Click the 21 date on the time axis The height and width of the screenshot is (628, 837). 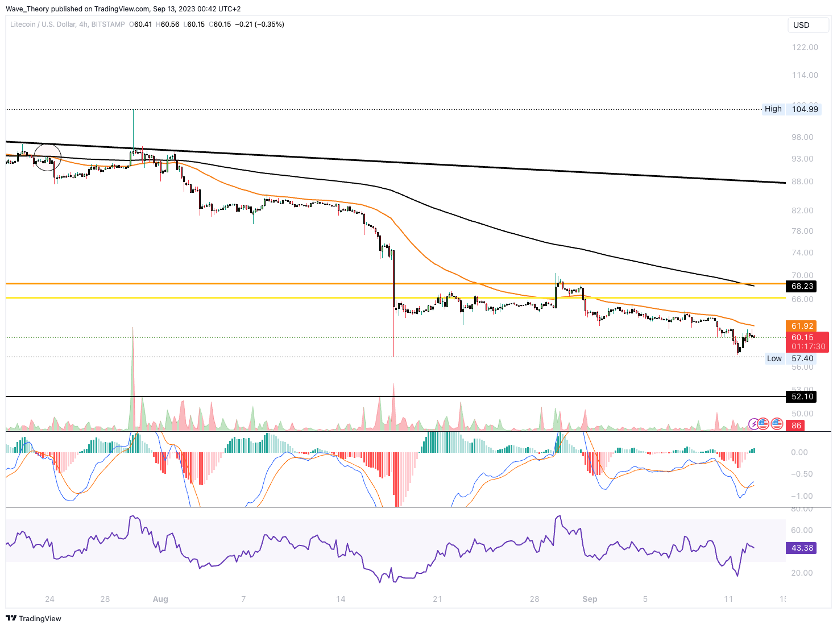pos(437,599)
